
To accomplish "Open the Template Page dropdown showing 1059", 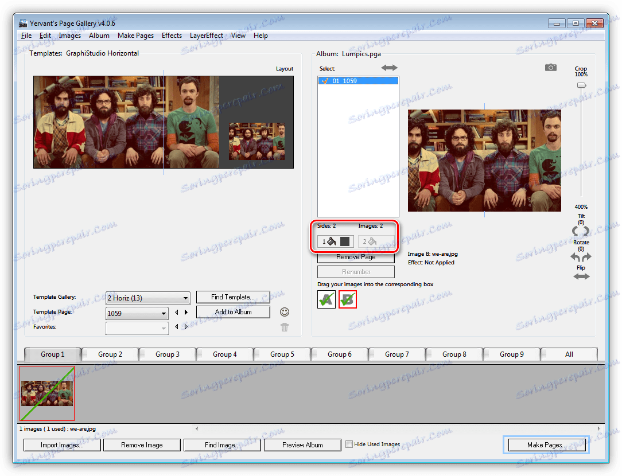I will click(x=137, y=313).
